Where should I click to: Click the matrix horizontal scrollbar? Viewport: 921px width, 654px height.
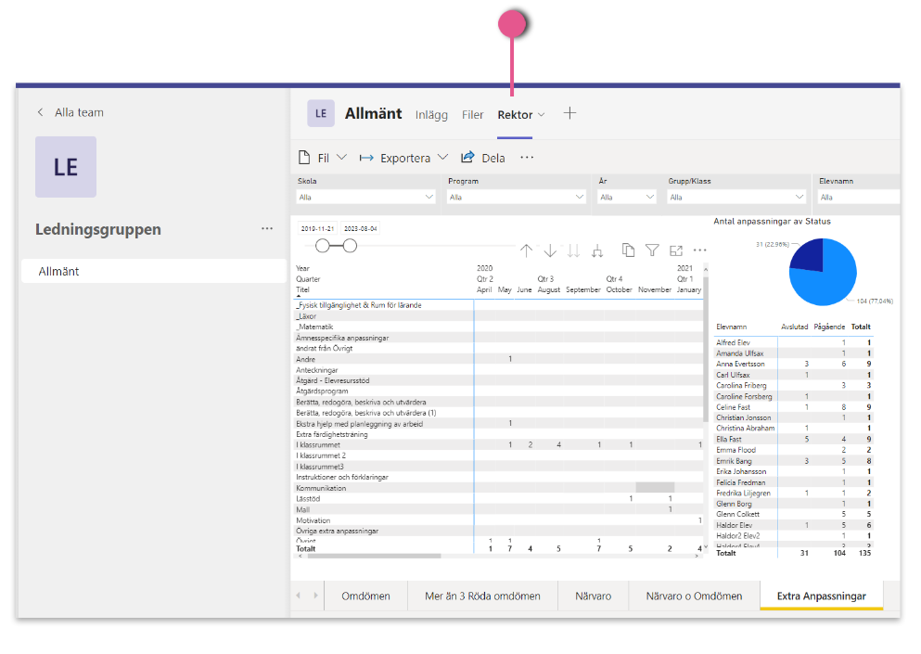coord(374,556)
